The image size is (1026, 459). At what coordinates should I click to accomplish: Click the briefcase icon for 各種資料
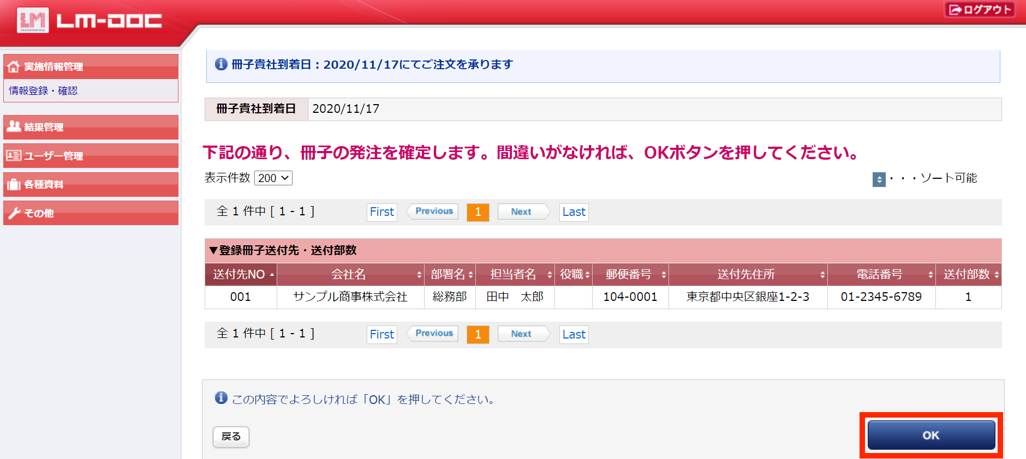pyautogui.click(x=14, y=184)
